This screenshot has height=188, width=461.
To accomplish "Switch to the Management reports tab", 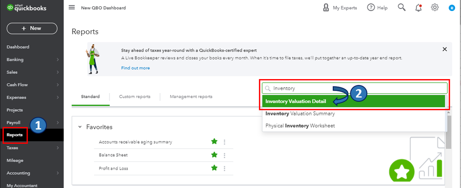I will point(191,97).
